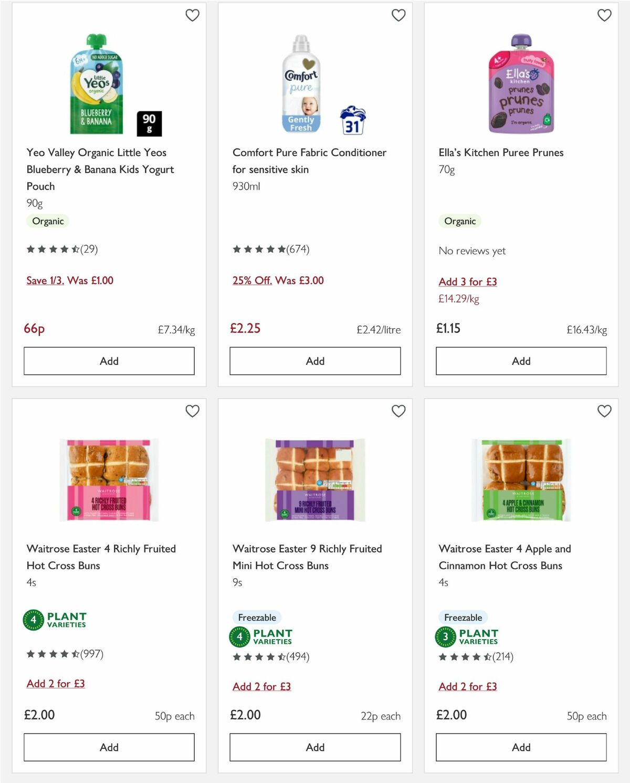Open the Save 1/3 offer link
Viewport: 630px width, 783px height.
tap(45, 280)
